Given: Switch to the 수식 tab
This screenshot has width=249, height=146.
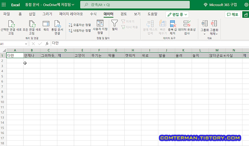Looking at the screenshot, I should pos(93,14).
